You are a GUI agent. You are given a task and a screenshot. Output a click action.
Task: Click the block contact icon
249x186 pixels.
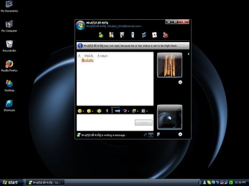(166, 35)
